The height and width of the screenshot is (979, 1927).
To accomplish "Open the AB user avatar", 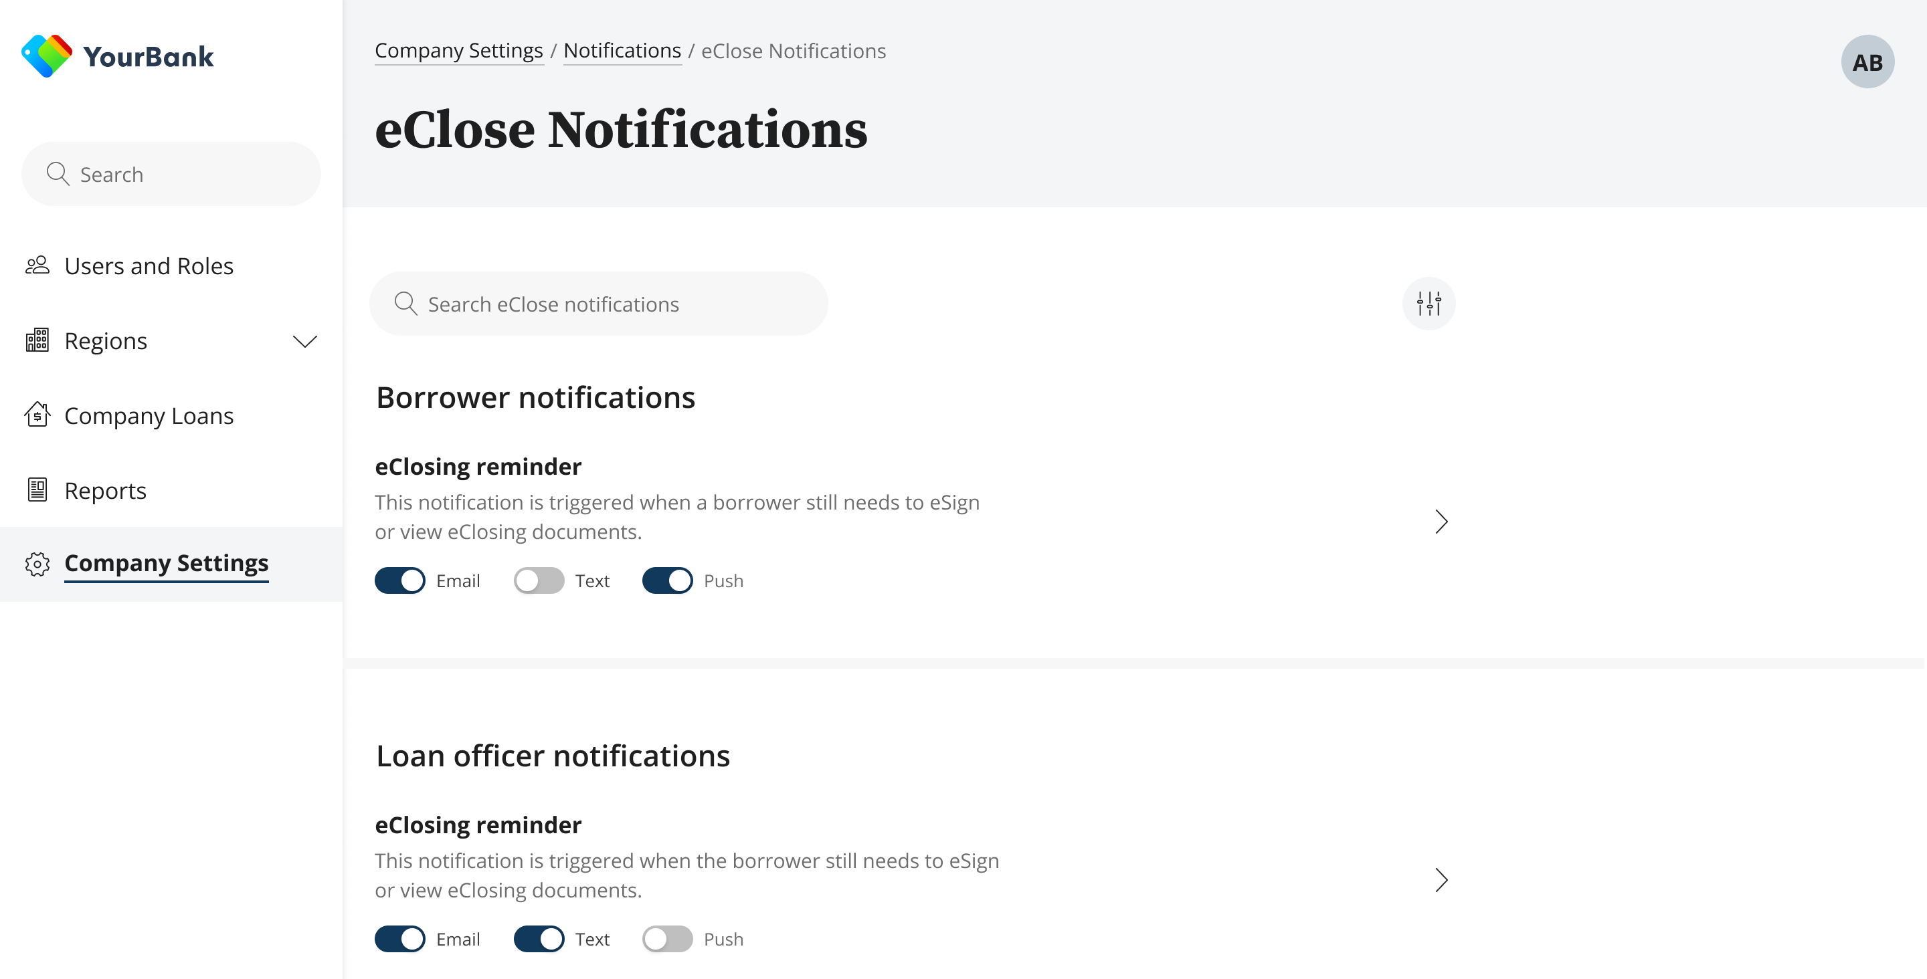I will (x=1866, y=62).
